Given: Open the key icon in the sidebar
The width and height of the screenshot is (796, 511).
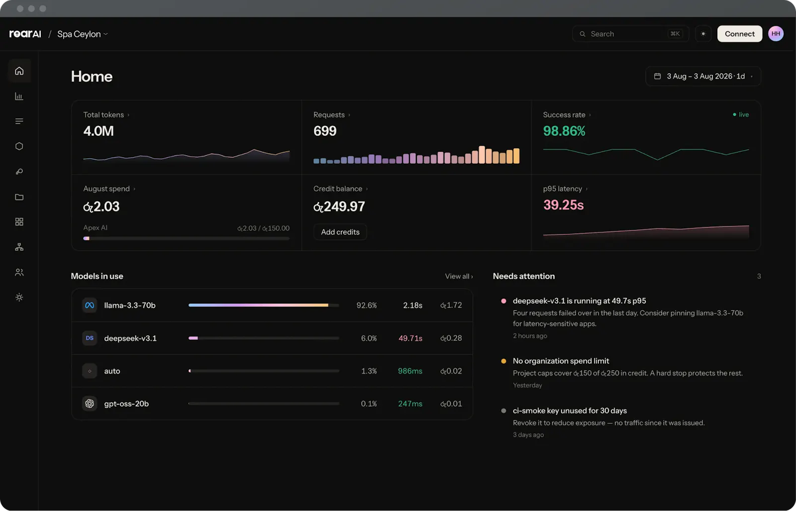Looking at the screenshot, I should pos(19,172).
